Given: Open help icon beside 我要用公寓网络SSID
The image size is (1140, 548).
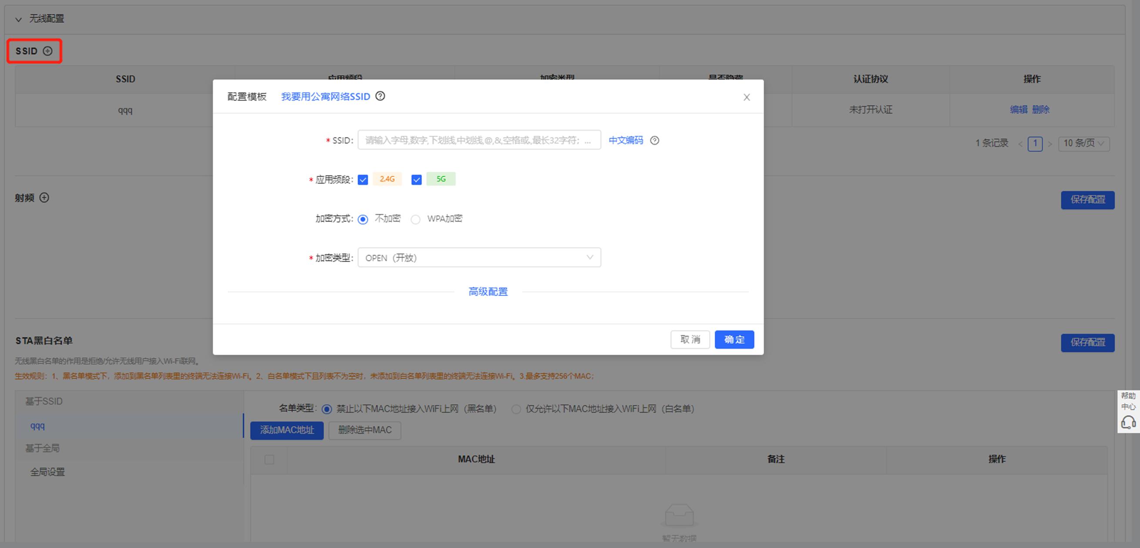Looking at the screenshot, I should coord(380,97).
